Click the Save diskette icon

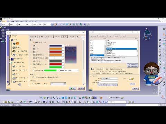click(x=9, y=102)
